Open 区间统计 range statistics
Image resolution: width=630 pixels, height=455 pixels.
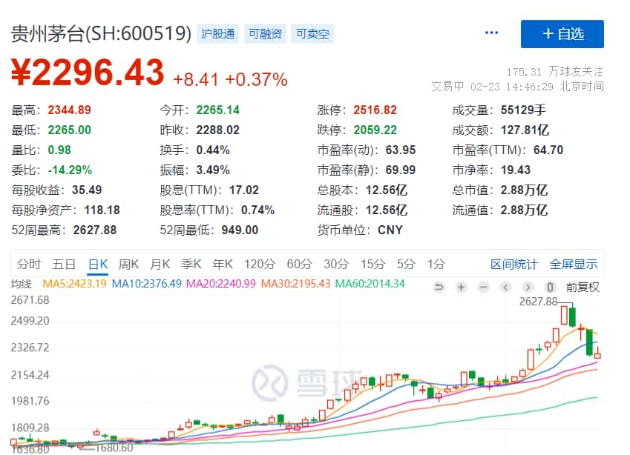[x=513, y=264]
